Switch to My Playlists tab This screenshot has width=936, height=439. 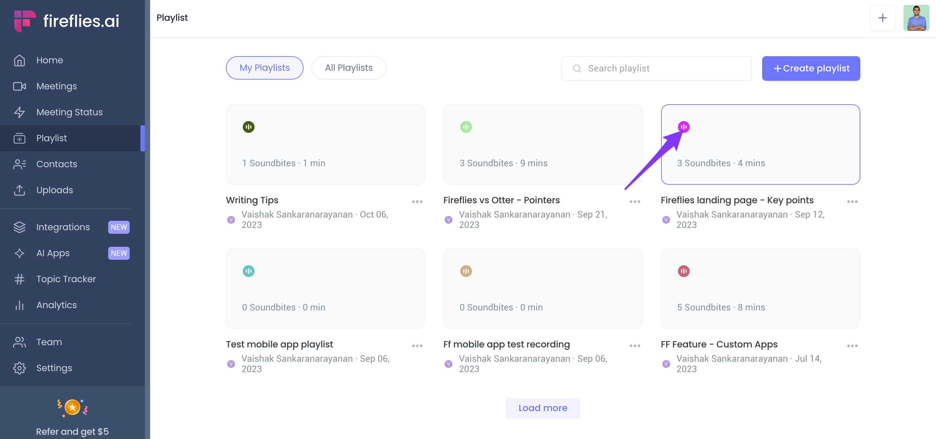pyautogui.click(x=264, y=68)
